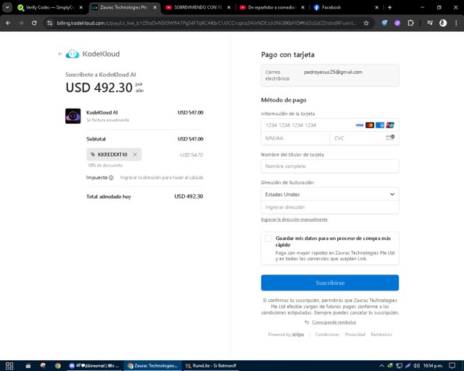Screen dimensions: 464x371
Task: Click the taskbar clock 10:54 p.m.
Action: point(433,366)
